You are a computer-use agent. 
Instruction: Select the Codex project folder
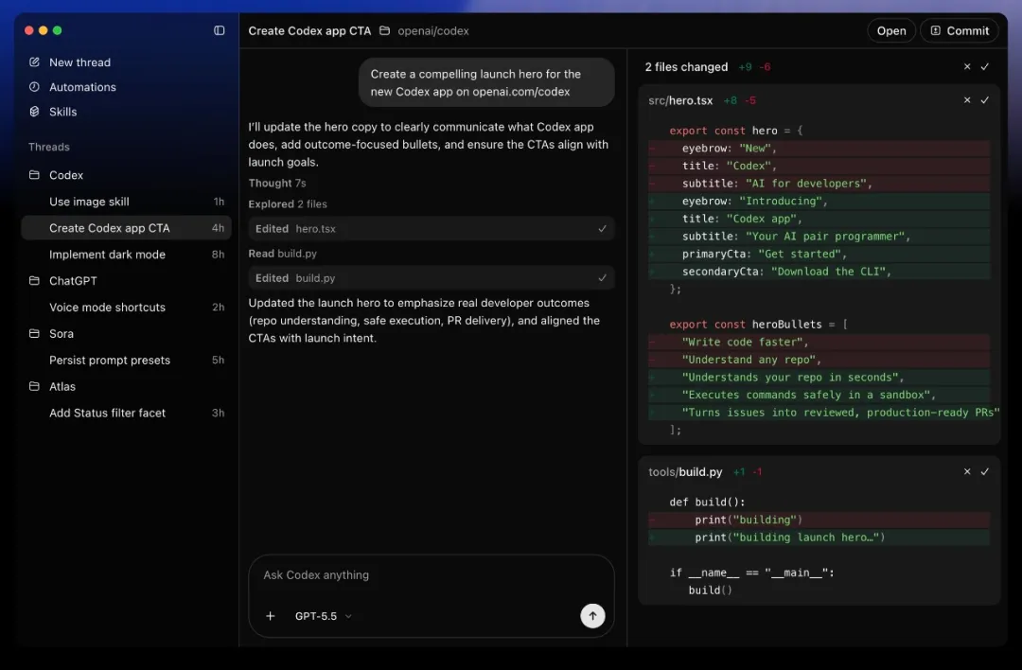click(66, 175)
